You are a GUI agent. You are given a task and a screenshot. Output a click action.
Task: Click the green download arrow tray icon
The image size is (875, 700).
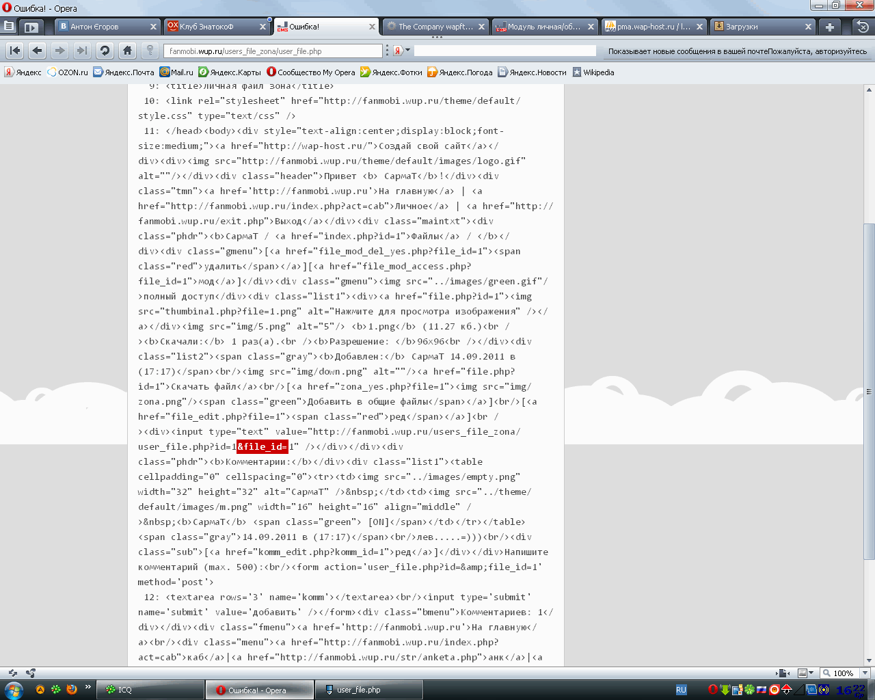(725, 690)
